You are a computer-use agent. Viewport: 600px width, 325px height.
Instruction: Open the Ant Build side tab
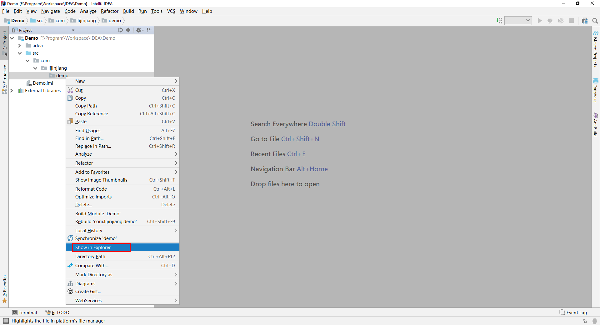point(596,125)
